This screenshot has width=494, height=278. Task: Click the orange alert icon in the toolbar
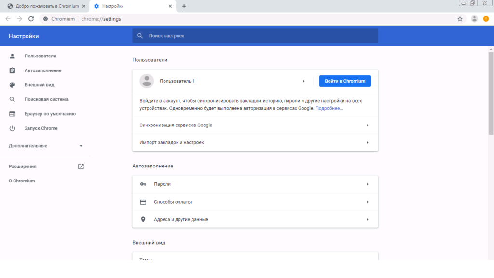pos(486,19)
